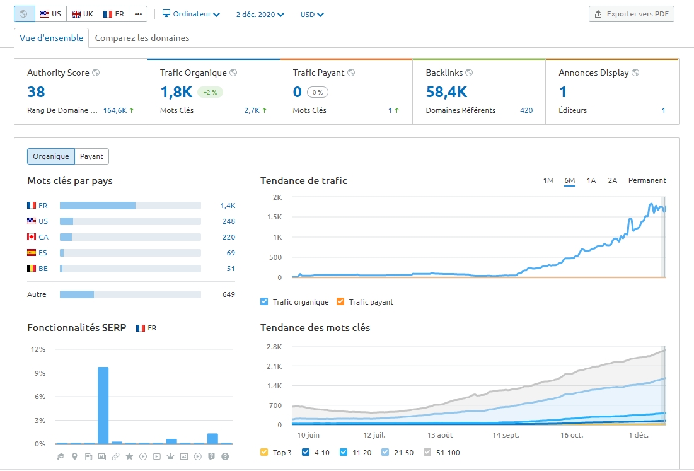The image size is (694, 471).
Task: Click the graduation cap SERP feature icon
Action: pos(61,456)
